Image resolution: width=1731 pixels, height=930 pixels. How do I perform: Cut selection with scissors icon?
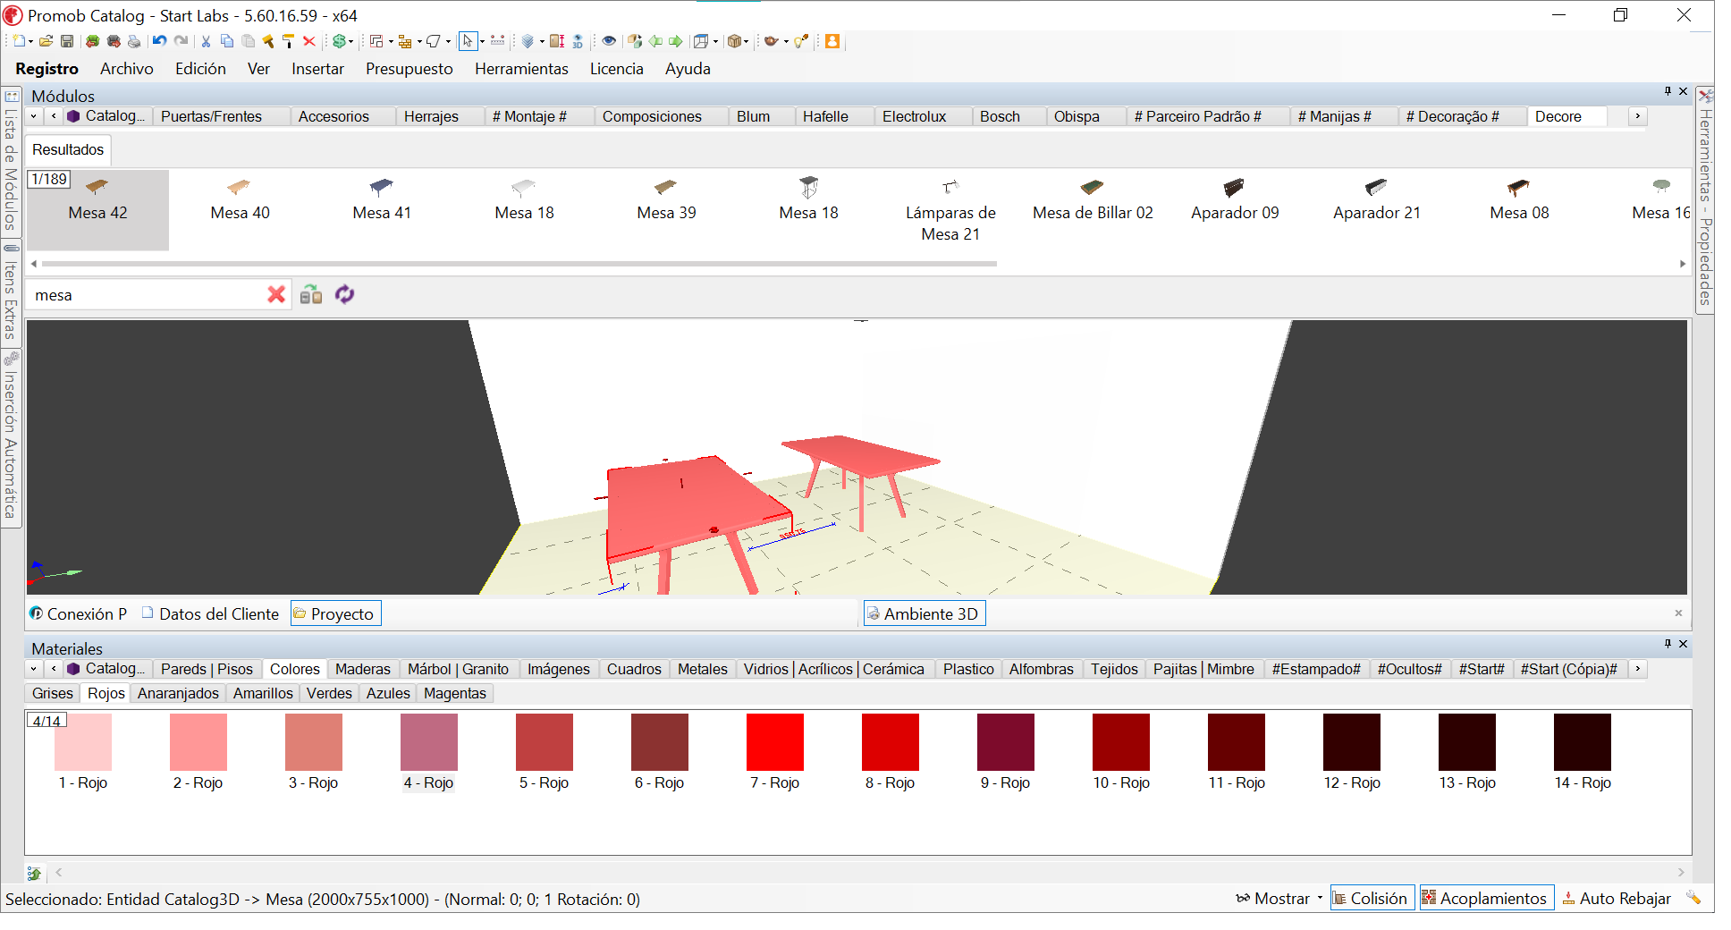[206, 41]
